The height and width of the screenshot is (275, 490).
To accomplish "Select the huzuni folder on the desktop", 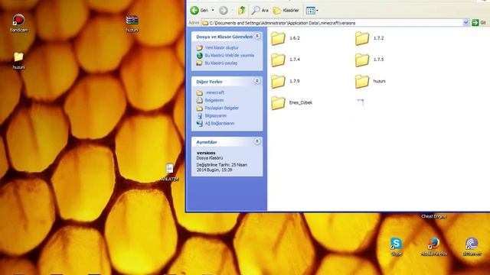I will [18, 60].
